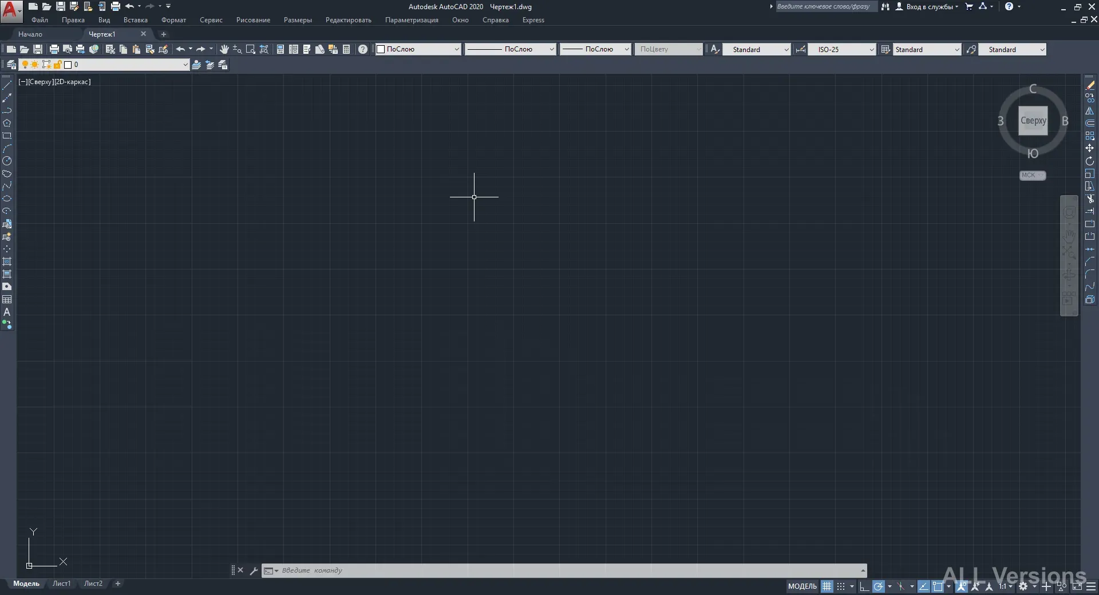1099x595 pixels.
Task: Click the Help question mark icon
Action: pos(363,49)
